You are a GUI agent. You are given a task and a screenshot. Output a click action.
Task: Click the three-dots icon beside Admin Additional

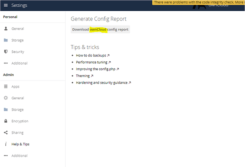pyautogui.click(x=6, y=156)
